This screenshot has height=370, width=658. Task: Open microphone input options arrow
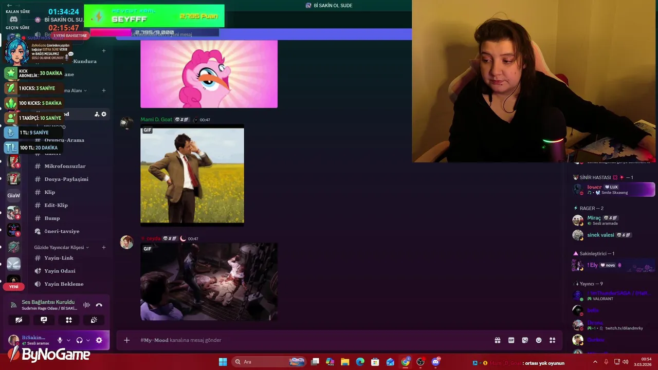tap(68, 340)
